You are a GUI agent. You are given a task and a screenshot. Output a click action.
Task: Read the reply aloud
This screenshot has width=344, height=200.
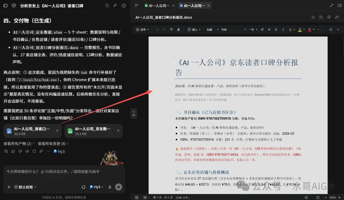click(x=27, y=151)
